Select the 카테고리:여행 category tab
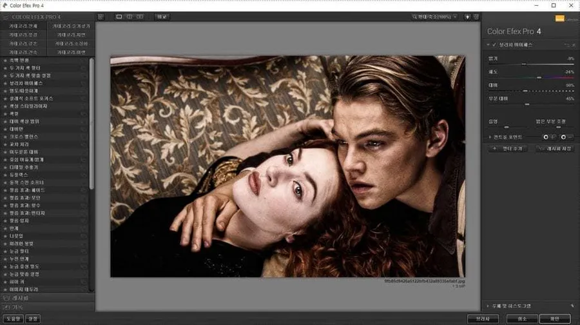This screenshot has height=325, width=580. tap(71, 53)
